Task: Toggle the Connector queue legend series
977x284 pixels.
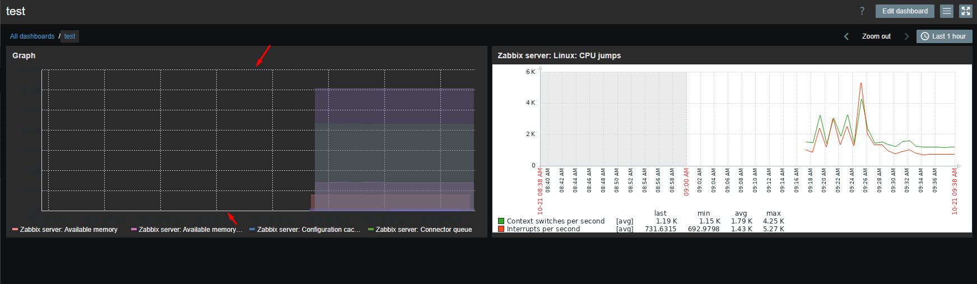Action: pos(424,230)
